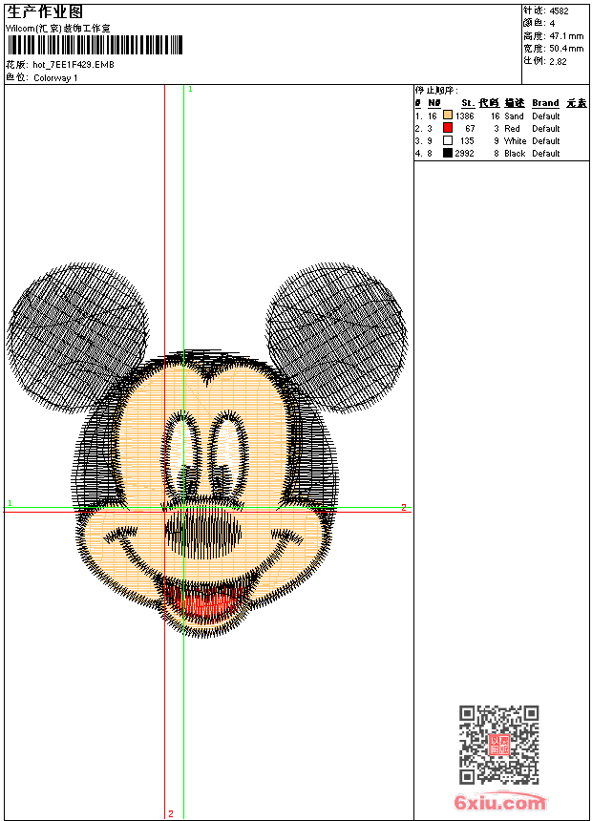Select the 'Black' description text
The height and width of the screenshot is (821, 592).
tap(515, 154)
